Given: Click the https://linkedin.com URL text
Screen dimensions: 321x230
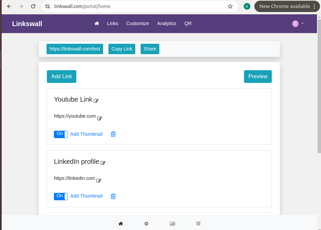Looking at the screenshot, I should tap(74, 178).
